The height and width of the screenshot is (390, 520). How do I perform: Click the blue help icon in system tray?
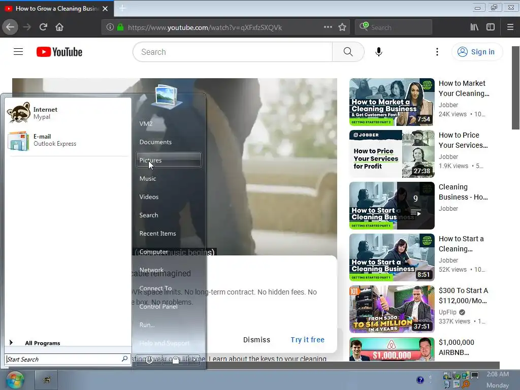pos(420,380)
